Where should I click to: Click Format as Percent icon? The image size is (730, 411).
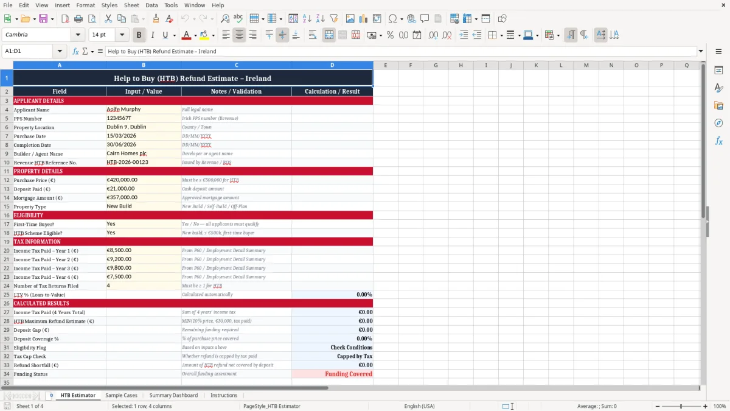coord(391,35)
